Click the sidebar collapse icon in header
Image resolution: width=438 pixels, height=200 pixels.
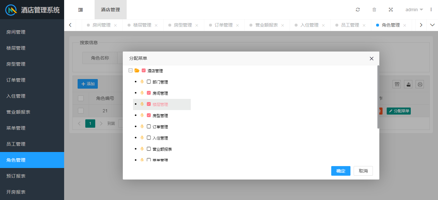(x=80, y=10)
